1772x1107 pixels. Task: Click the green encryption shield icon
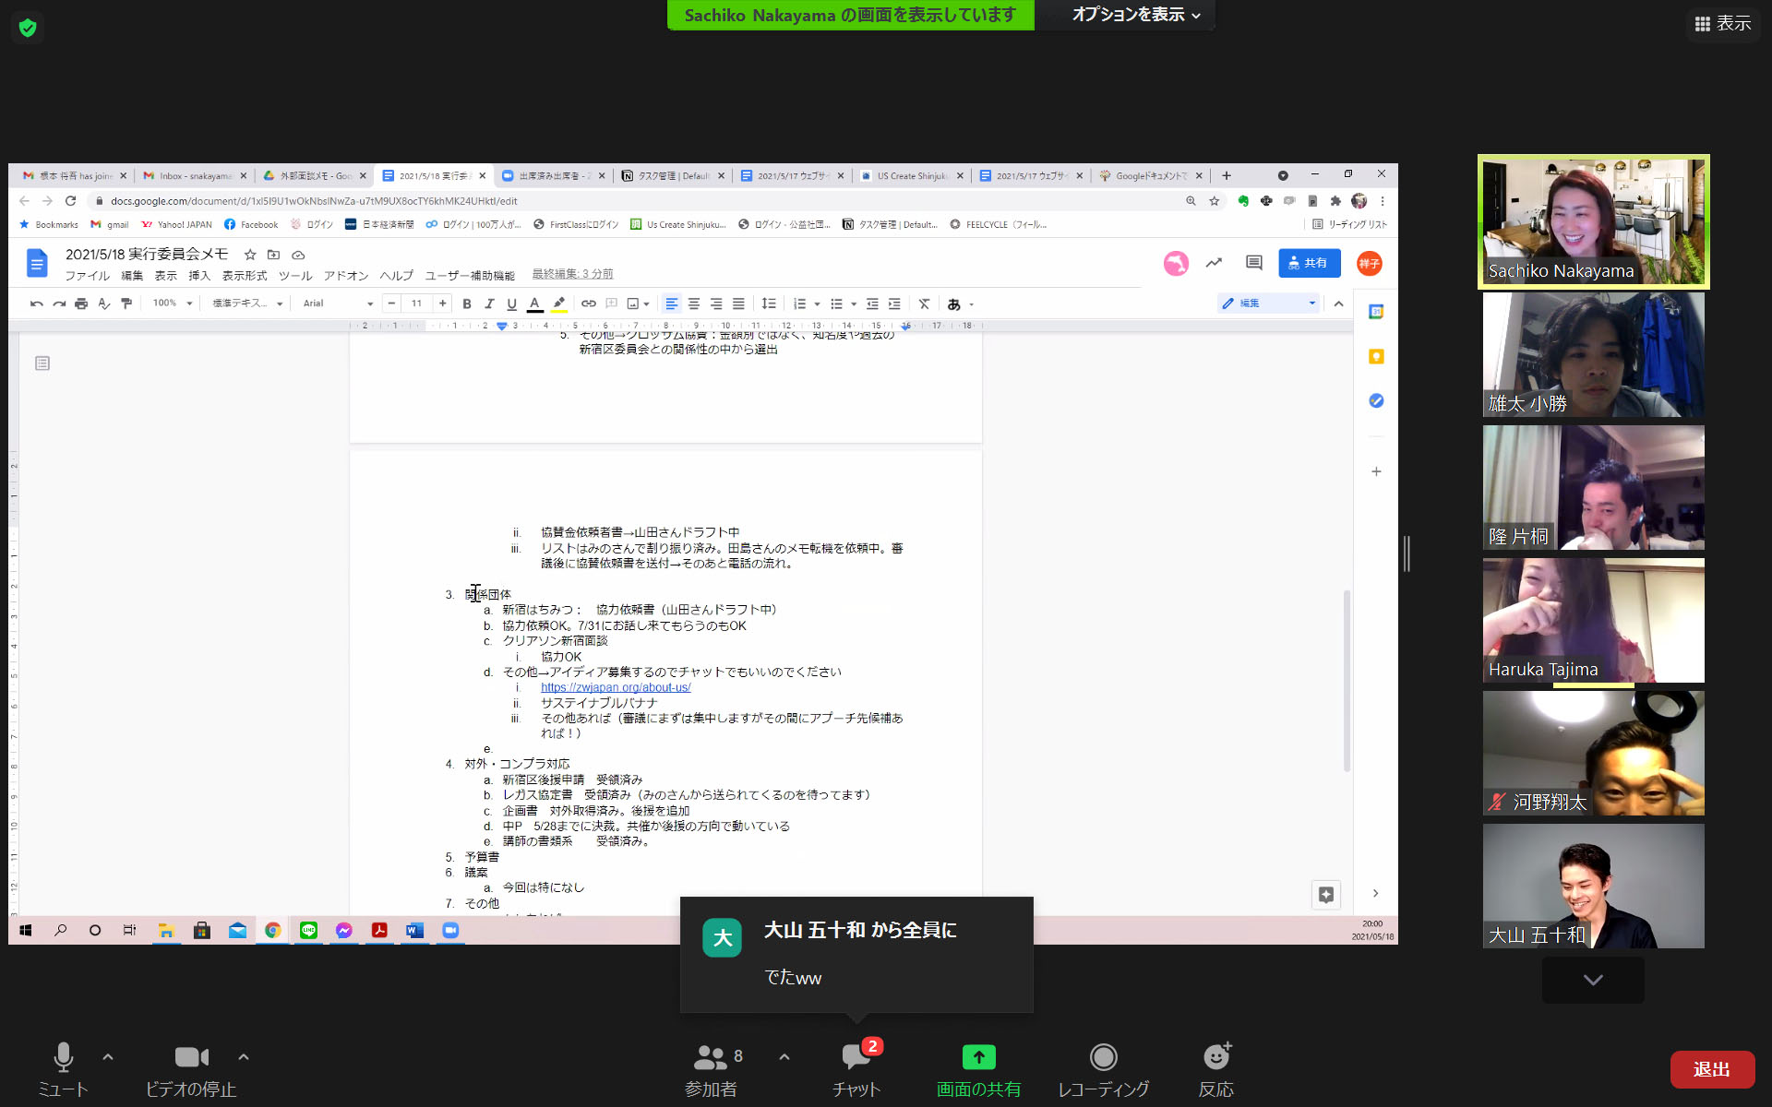28,28
